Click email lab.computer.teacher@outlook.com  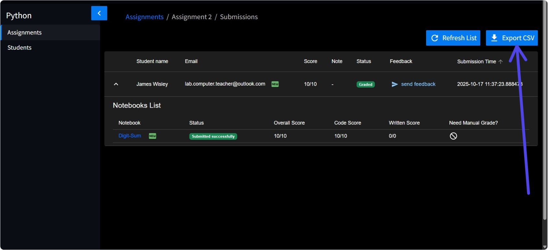click(x=225, y=84)
